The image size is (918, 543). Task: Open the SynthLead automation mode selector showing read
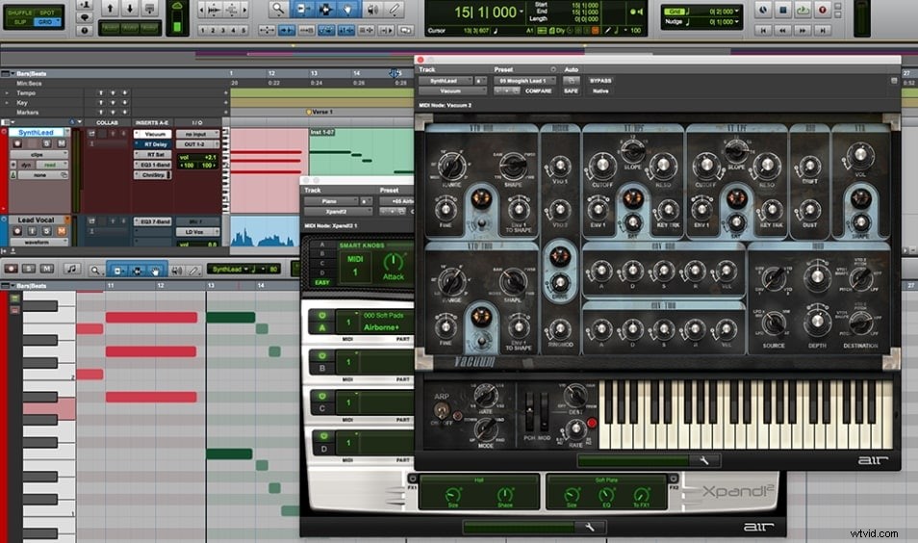click(x=52, y=166)
